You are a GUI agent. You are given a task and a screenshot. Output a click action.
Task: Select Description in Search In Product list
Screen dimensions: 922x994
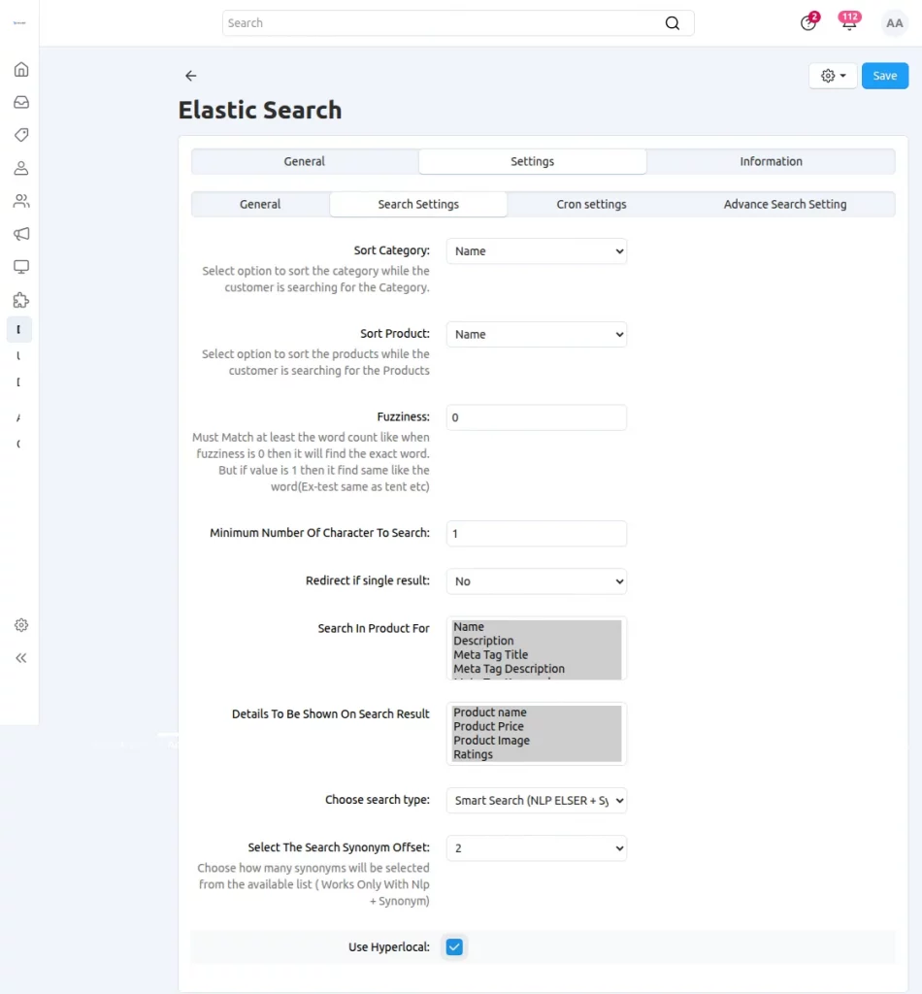click(x=536, y=641)
